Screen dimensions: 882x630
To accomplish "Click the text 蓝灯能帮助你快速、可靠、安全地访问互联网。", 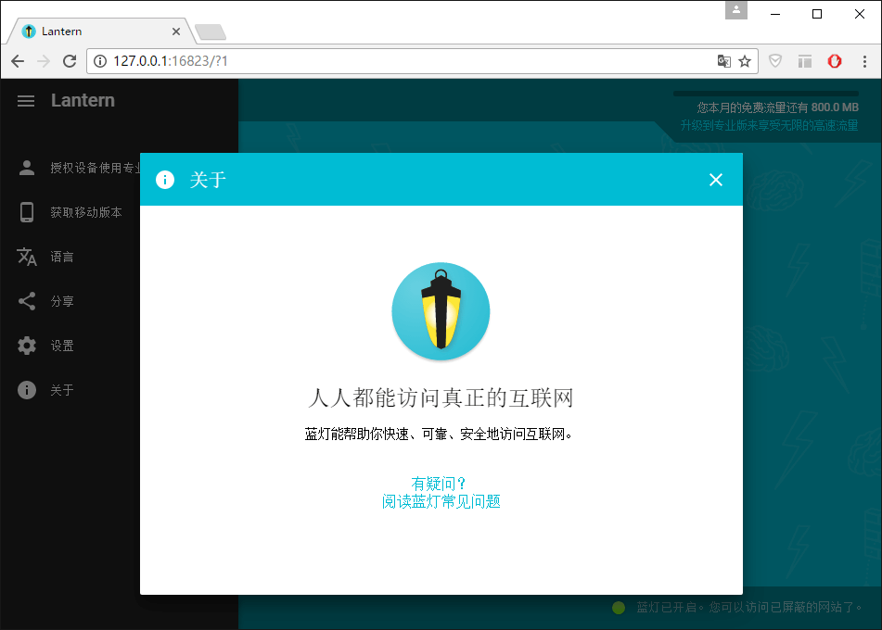I will point(440,434).
